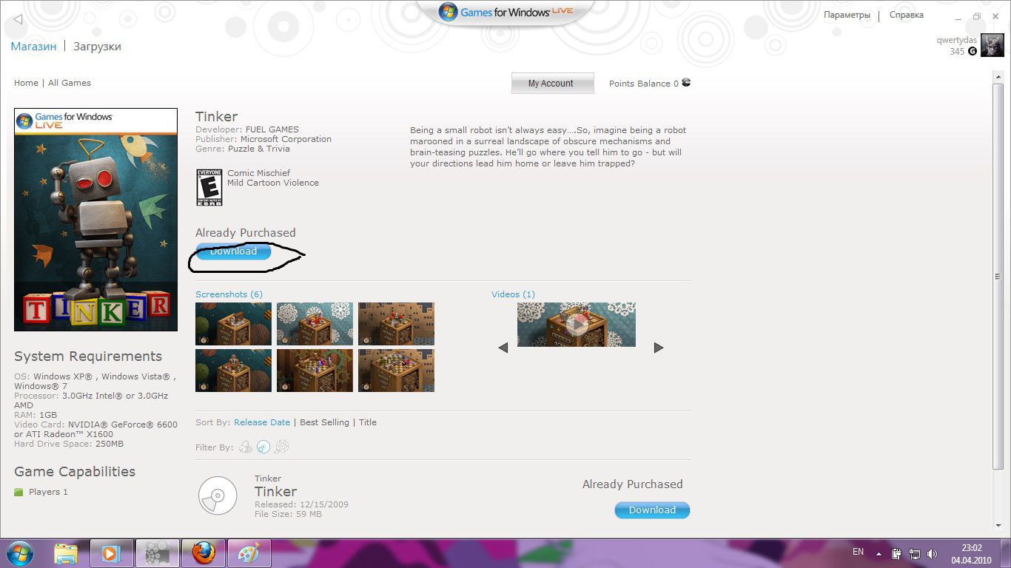Click the scrollbar up arrow
1011x568 pixels.
[x=998, y=78]
